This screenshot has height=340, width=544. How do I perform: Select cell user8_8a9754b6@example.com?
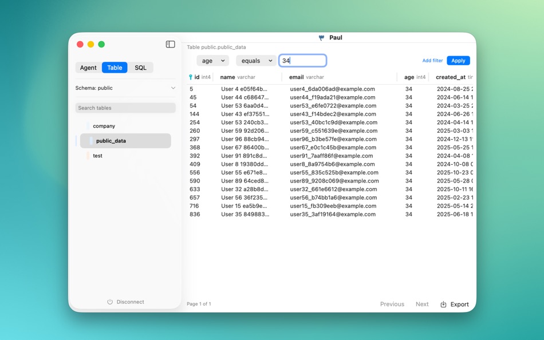pos(332,164)
